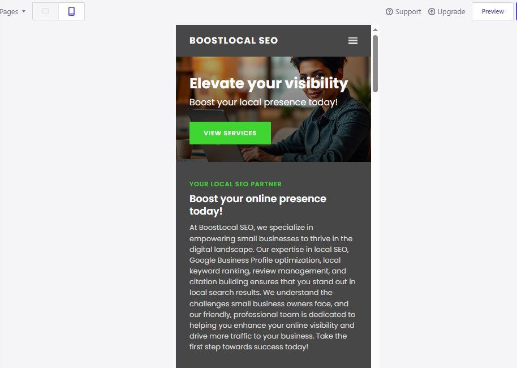Select 'Boost your online presence today!' heading
Viewport: 517px width, 368px height.
[x=257, y=205]
